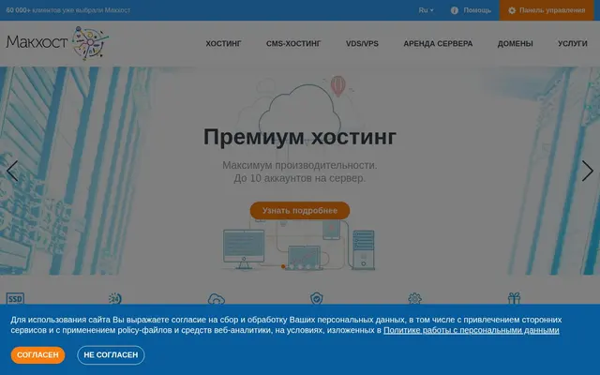This screenshot has width=600, height=375.
Task: Select the last carousel dot
Action: click(x=317, y=266)
